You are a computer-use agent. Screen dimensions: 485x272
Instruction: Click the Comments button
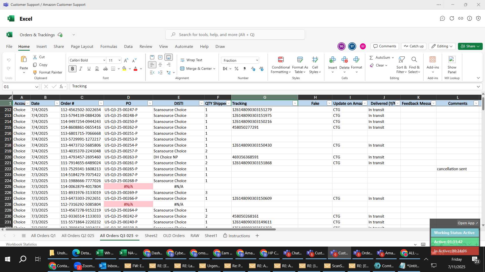385,46
